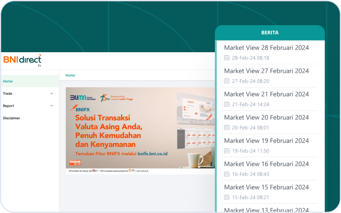
Task: Open Market View 28 Februari 2024
Action: (266, 48)
